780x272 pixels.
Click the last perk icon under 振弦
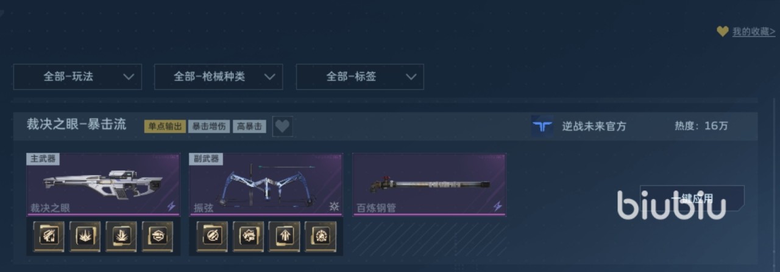point(321,236)
